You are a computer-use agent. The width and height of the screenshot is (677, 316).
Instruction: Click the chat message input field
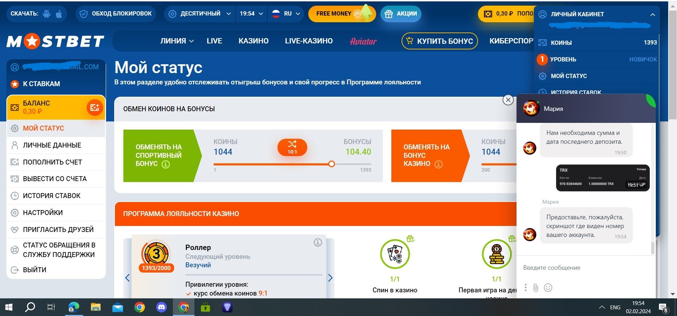point(583,268)
